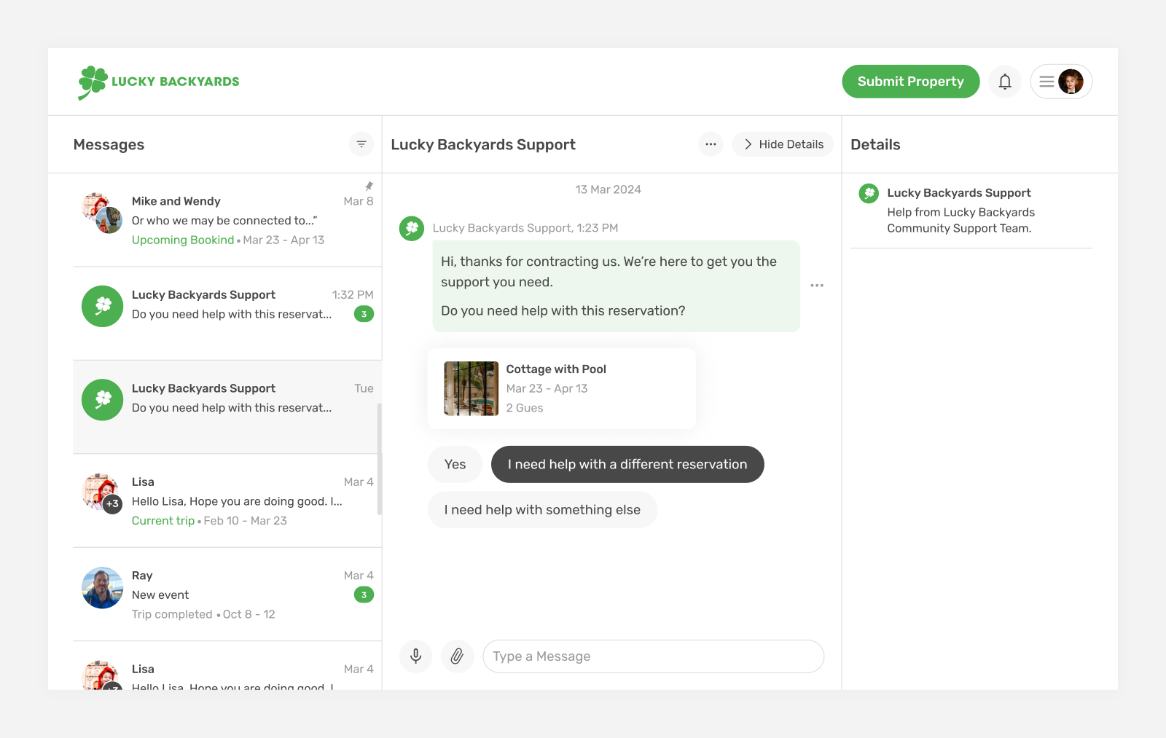
Task: Choose 'I need help with a different reservation'
Action: point(627,464)
